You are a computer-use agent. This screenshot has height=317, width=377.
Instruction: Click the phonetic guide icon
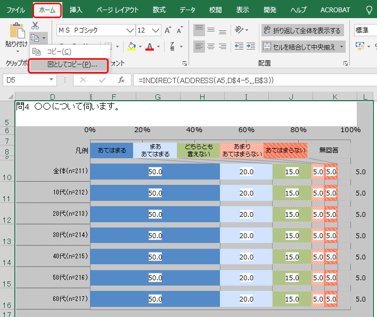173,46
